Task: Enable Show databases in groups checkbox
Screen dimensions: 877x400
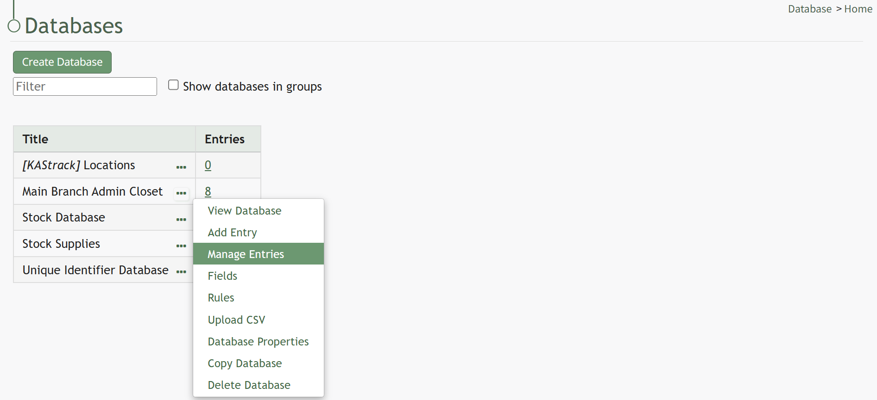Action: 173,85
